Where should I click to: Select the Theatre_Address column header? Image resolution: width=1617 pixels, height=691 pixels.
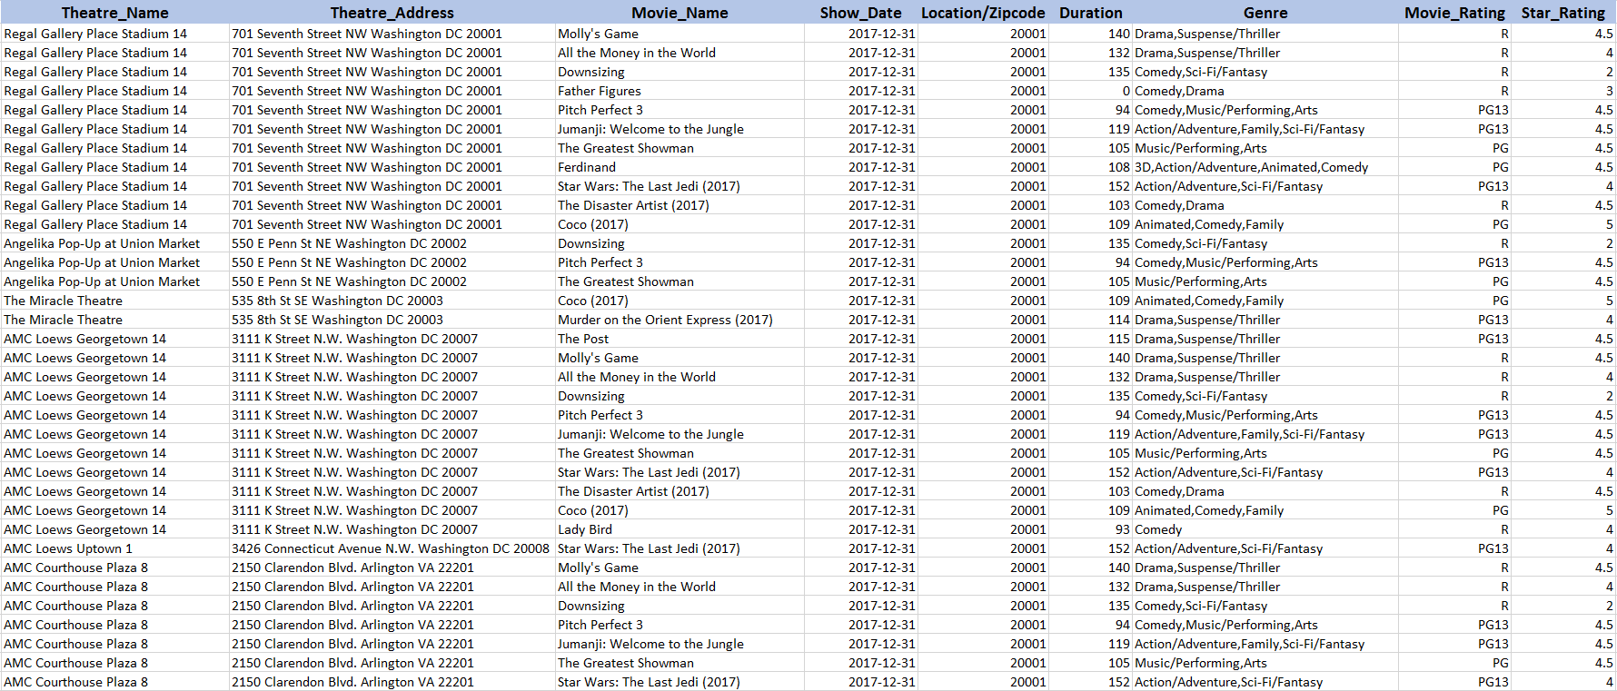pyautogui.click(x=392, y=13)
